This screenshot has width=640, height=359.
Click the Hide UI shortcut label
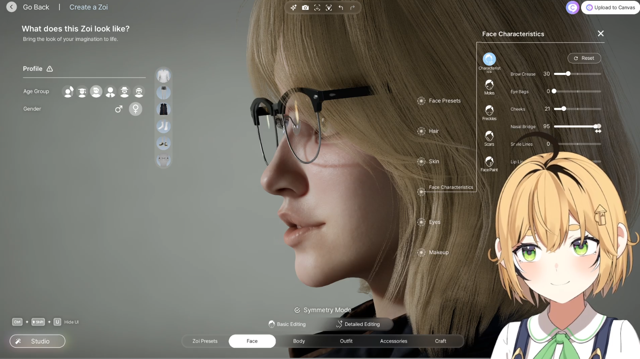coord(71,322)
